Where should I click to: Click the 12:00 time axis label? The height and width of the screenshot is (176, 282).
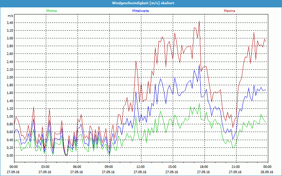141,167
